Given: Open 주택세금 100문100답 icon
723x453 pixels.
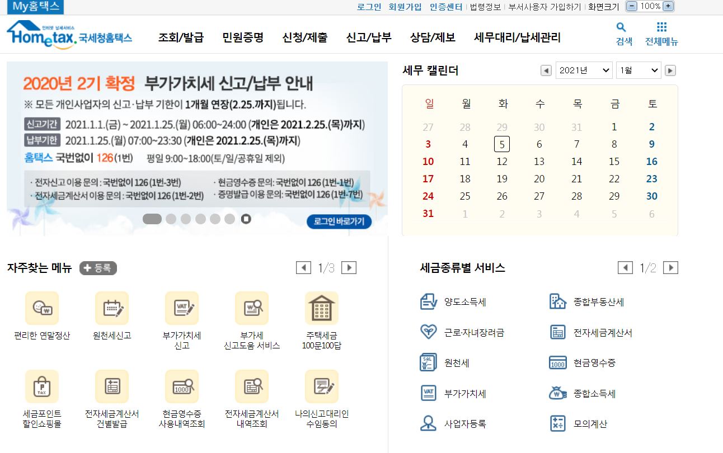Looking at the screenshot, I should pyautogui.click(x=322, y=308).
